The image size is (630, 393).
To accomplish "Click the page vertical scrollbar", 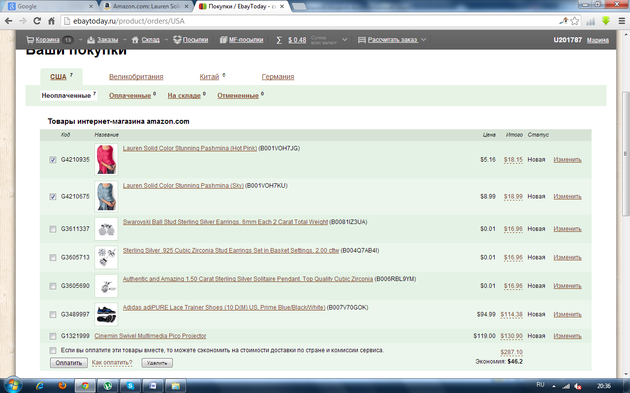I will [x=626, y=154].
